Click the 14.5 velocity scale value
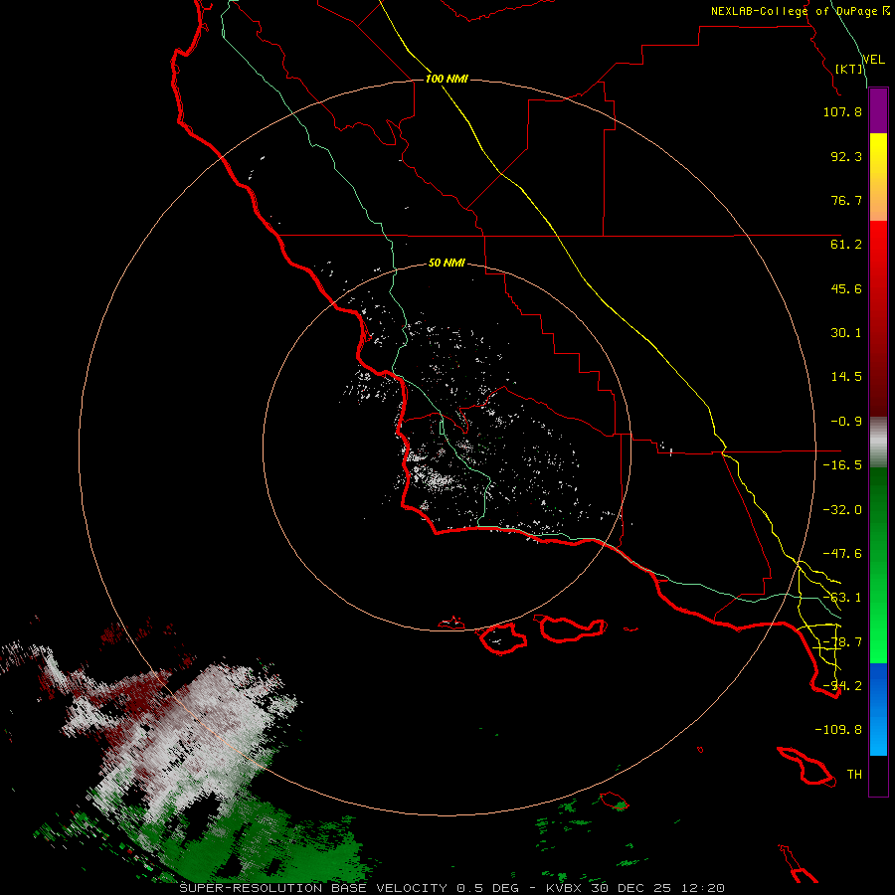This screenshot has height=895, width=895. click(846, 377)
